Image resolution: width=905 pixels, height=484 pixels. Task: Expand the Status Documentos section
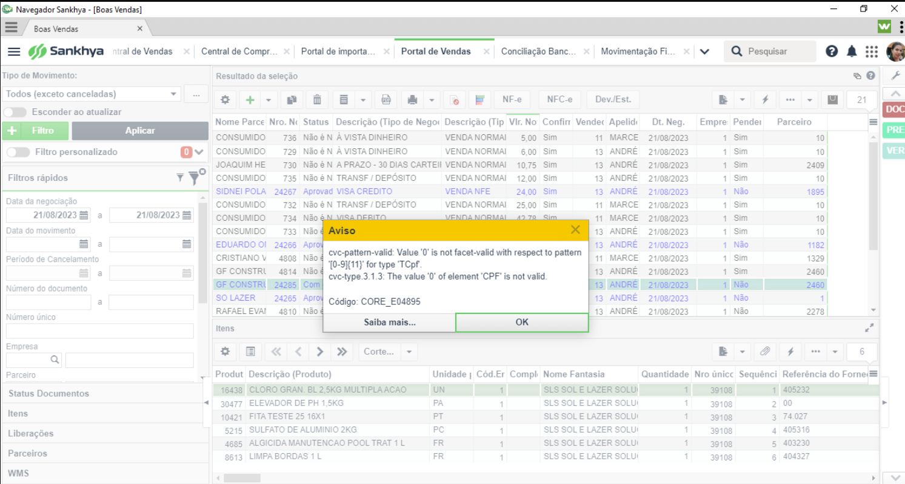point(48,393)
